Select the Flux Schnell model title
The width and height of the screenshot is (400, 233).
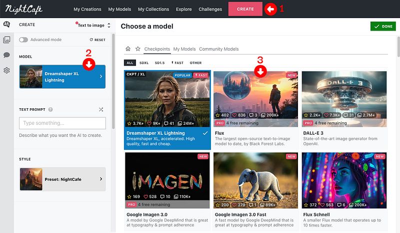316,214
